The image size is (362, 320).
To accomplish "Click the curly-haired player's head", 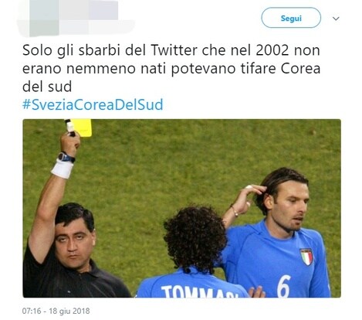I will tap(195, 239).
